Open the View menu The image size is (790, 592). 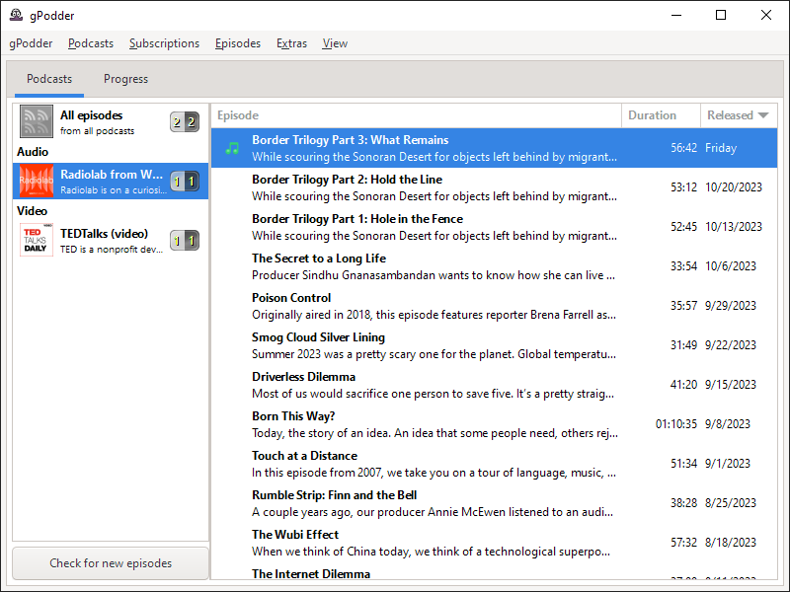[x=335, y=43]
